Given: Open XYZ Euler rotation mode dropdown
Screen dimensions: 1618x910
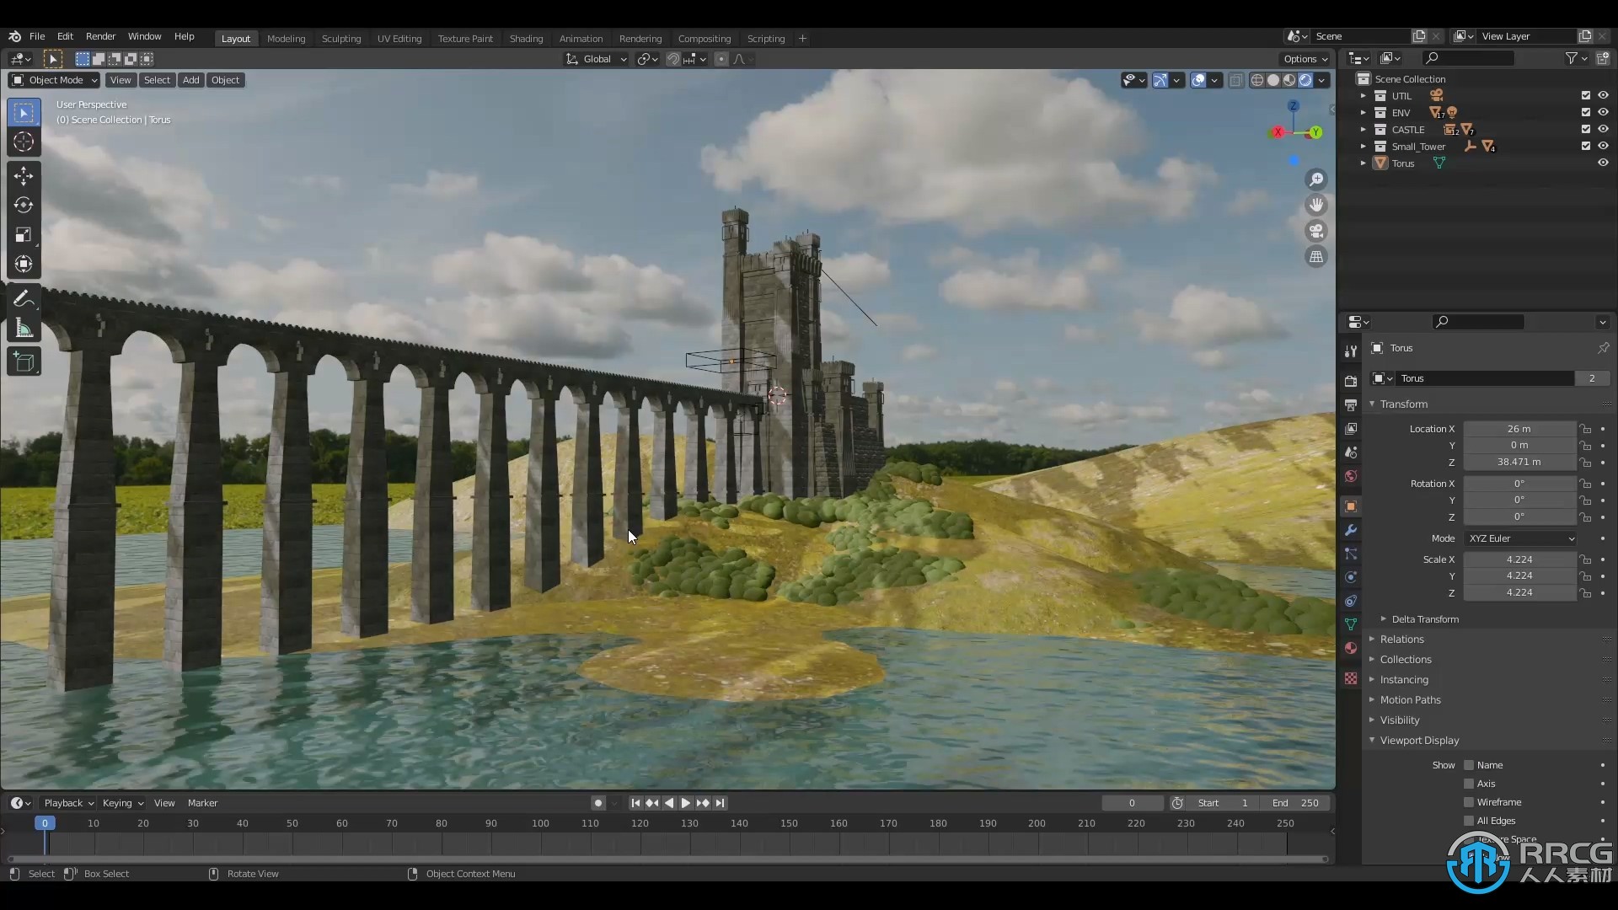Looking at the screenshot, I should 1520,538.
